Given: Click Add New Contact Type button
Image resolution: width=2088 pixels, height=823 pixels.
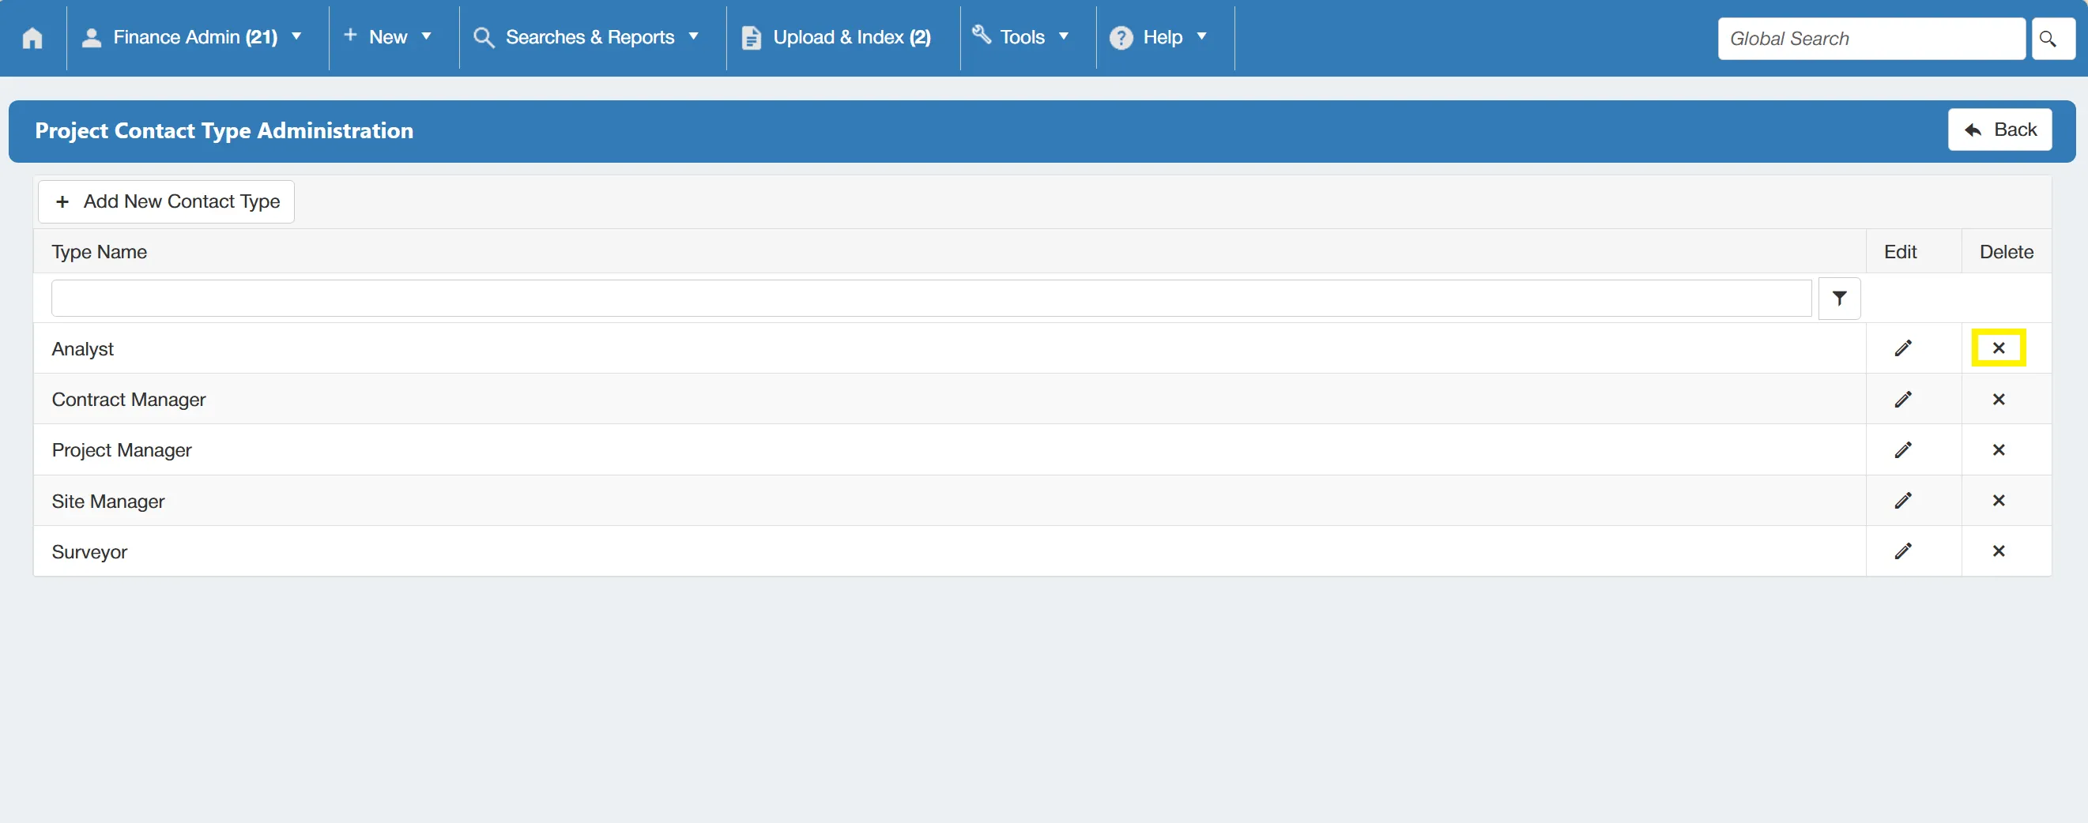Looking at the screenshot, I should pyautogui.click(x=166, y=201).
